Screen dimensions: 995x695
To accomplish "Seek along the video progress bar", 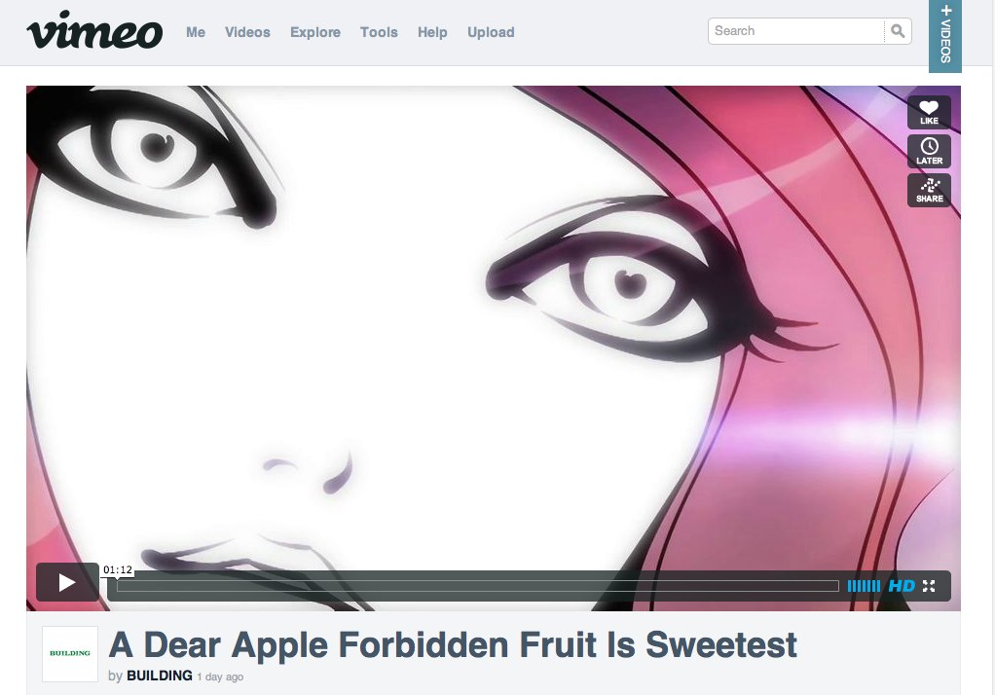I will point(478,586).
